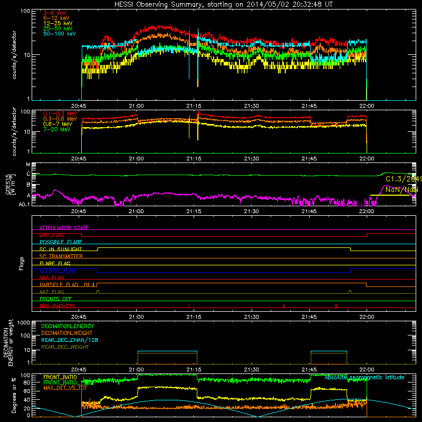Click the C1.3 flare annotation in GOES panel
The image size is (422, 422).
coord(403,179)
